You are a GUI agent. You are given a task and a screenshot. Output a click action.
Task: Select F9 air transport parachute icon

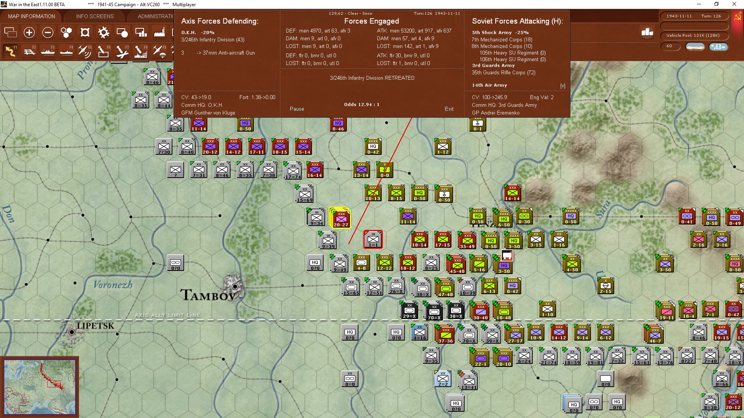tap(159, 51)
